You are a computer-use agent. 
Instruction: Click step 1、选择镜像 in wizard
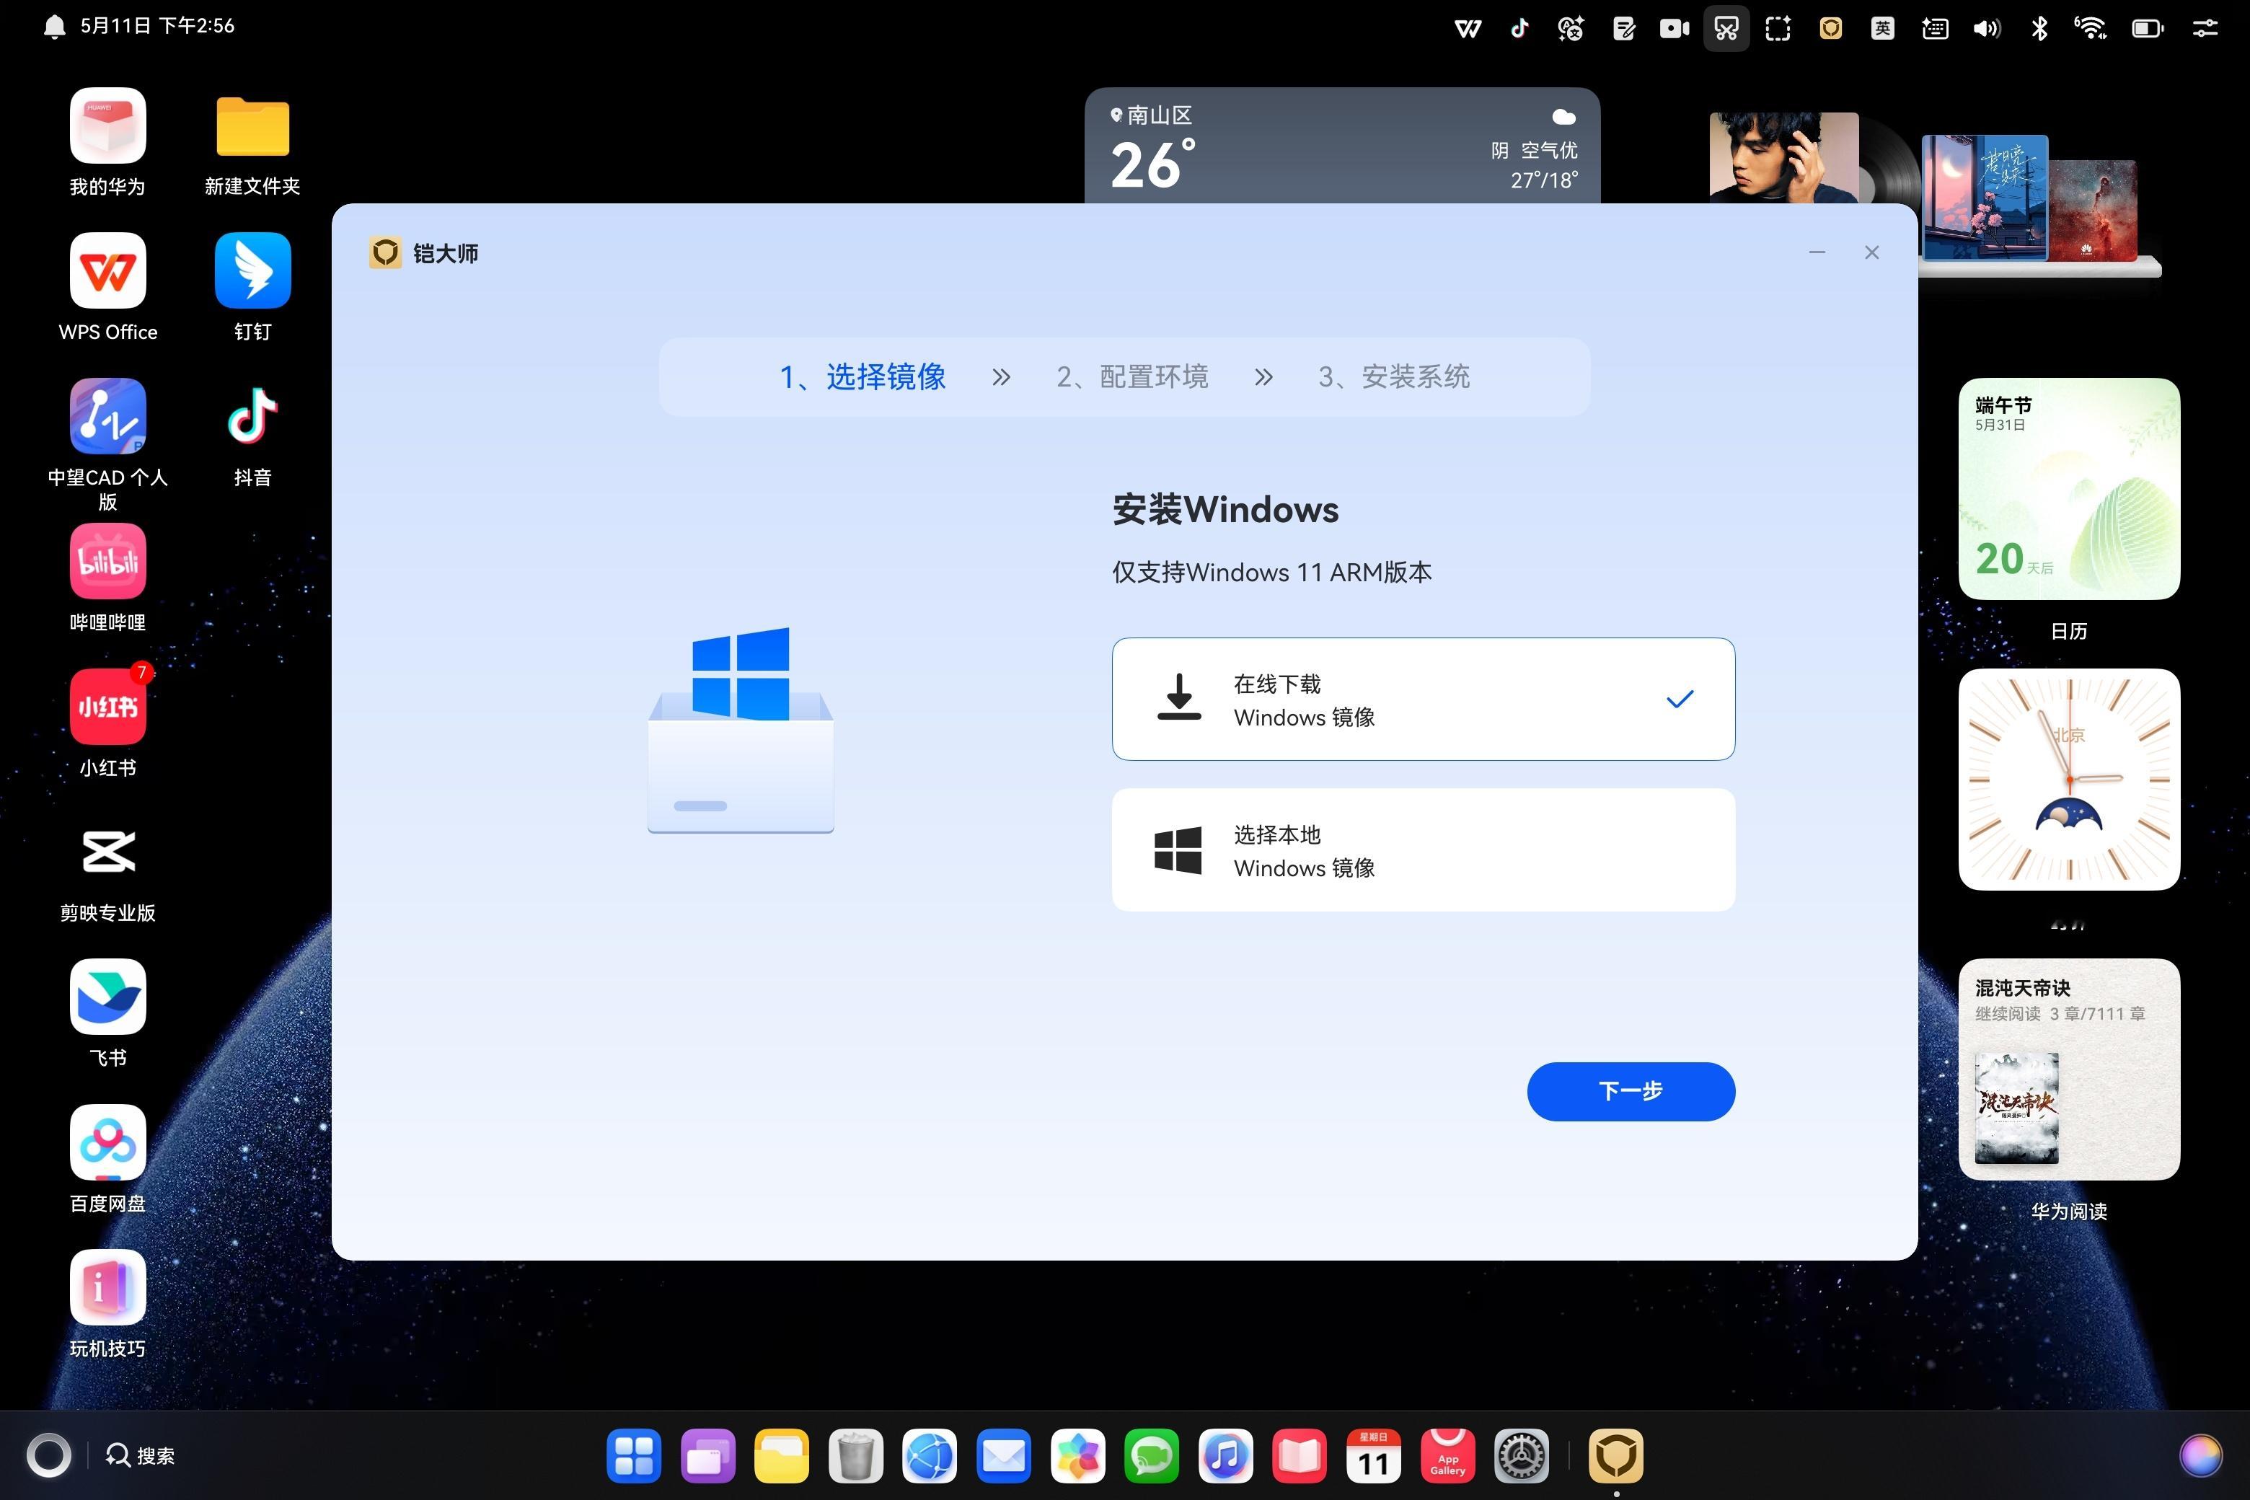point(863,377)
